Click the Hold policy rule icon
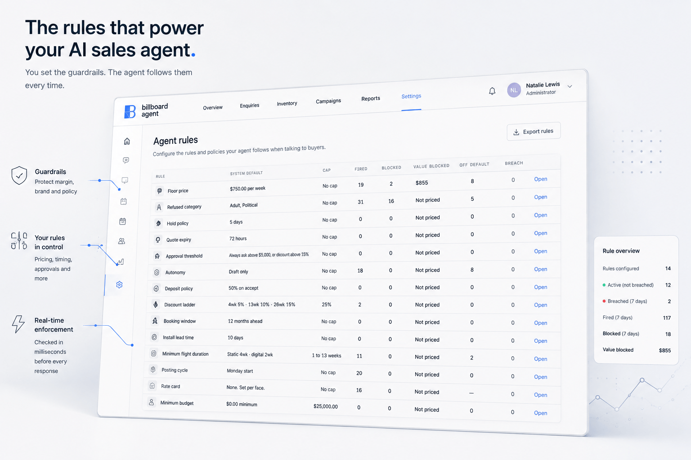Viewport: 691px width, 460px height. click(158, 223)
